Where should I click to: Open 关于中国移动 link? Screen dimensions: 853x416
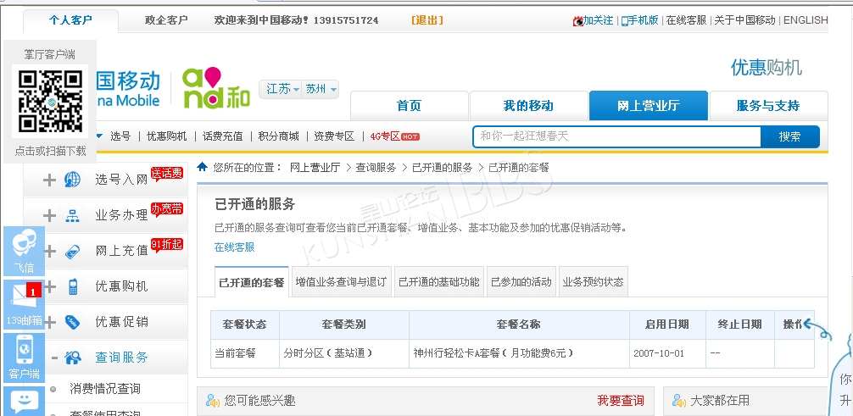[744, 20]
